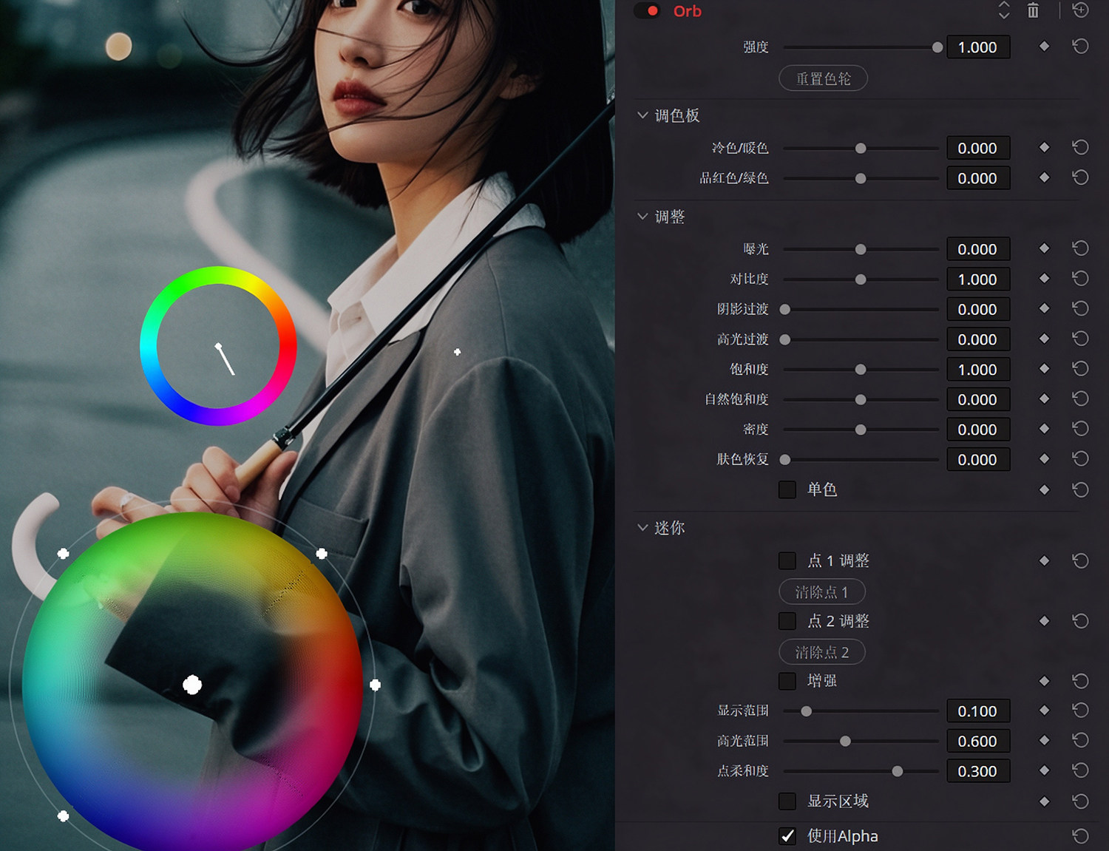Enable the 增强 checkbox
The height and width of the screenshot is (851, 1109).
tap(787, 681)
